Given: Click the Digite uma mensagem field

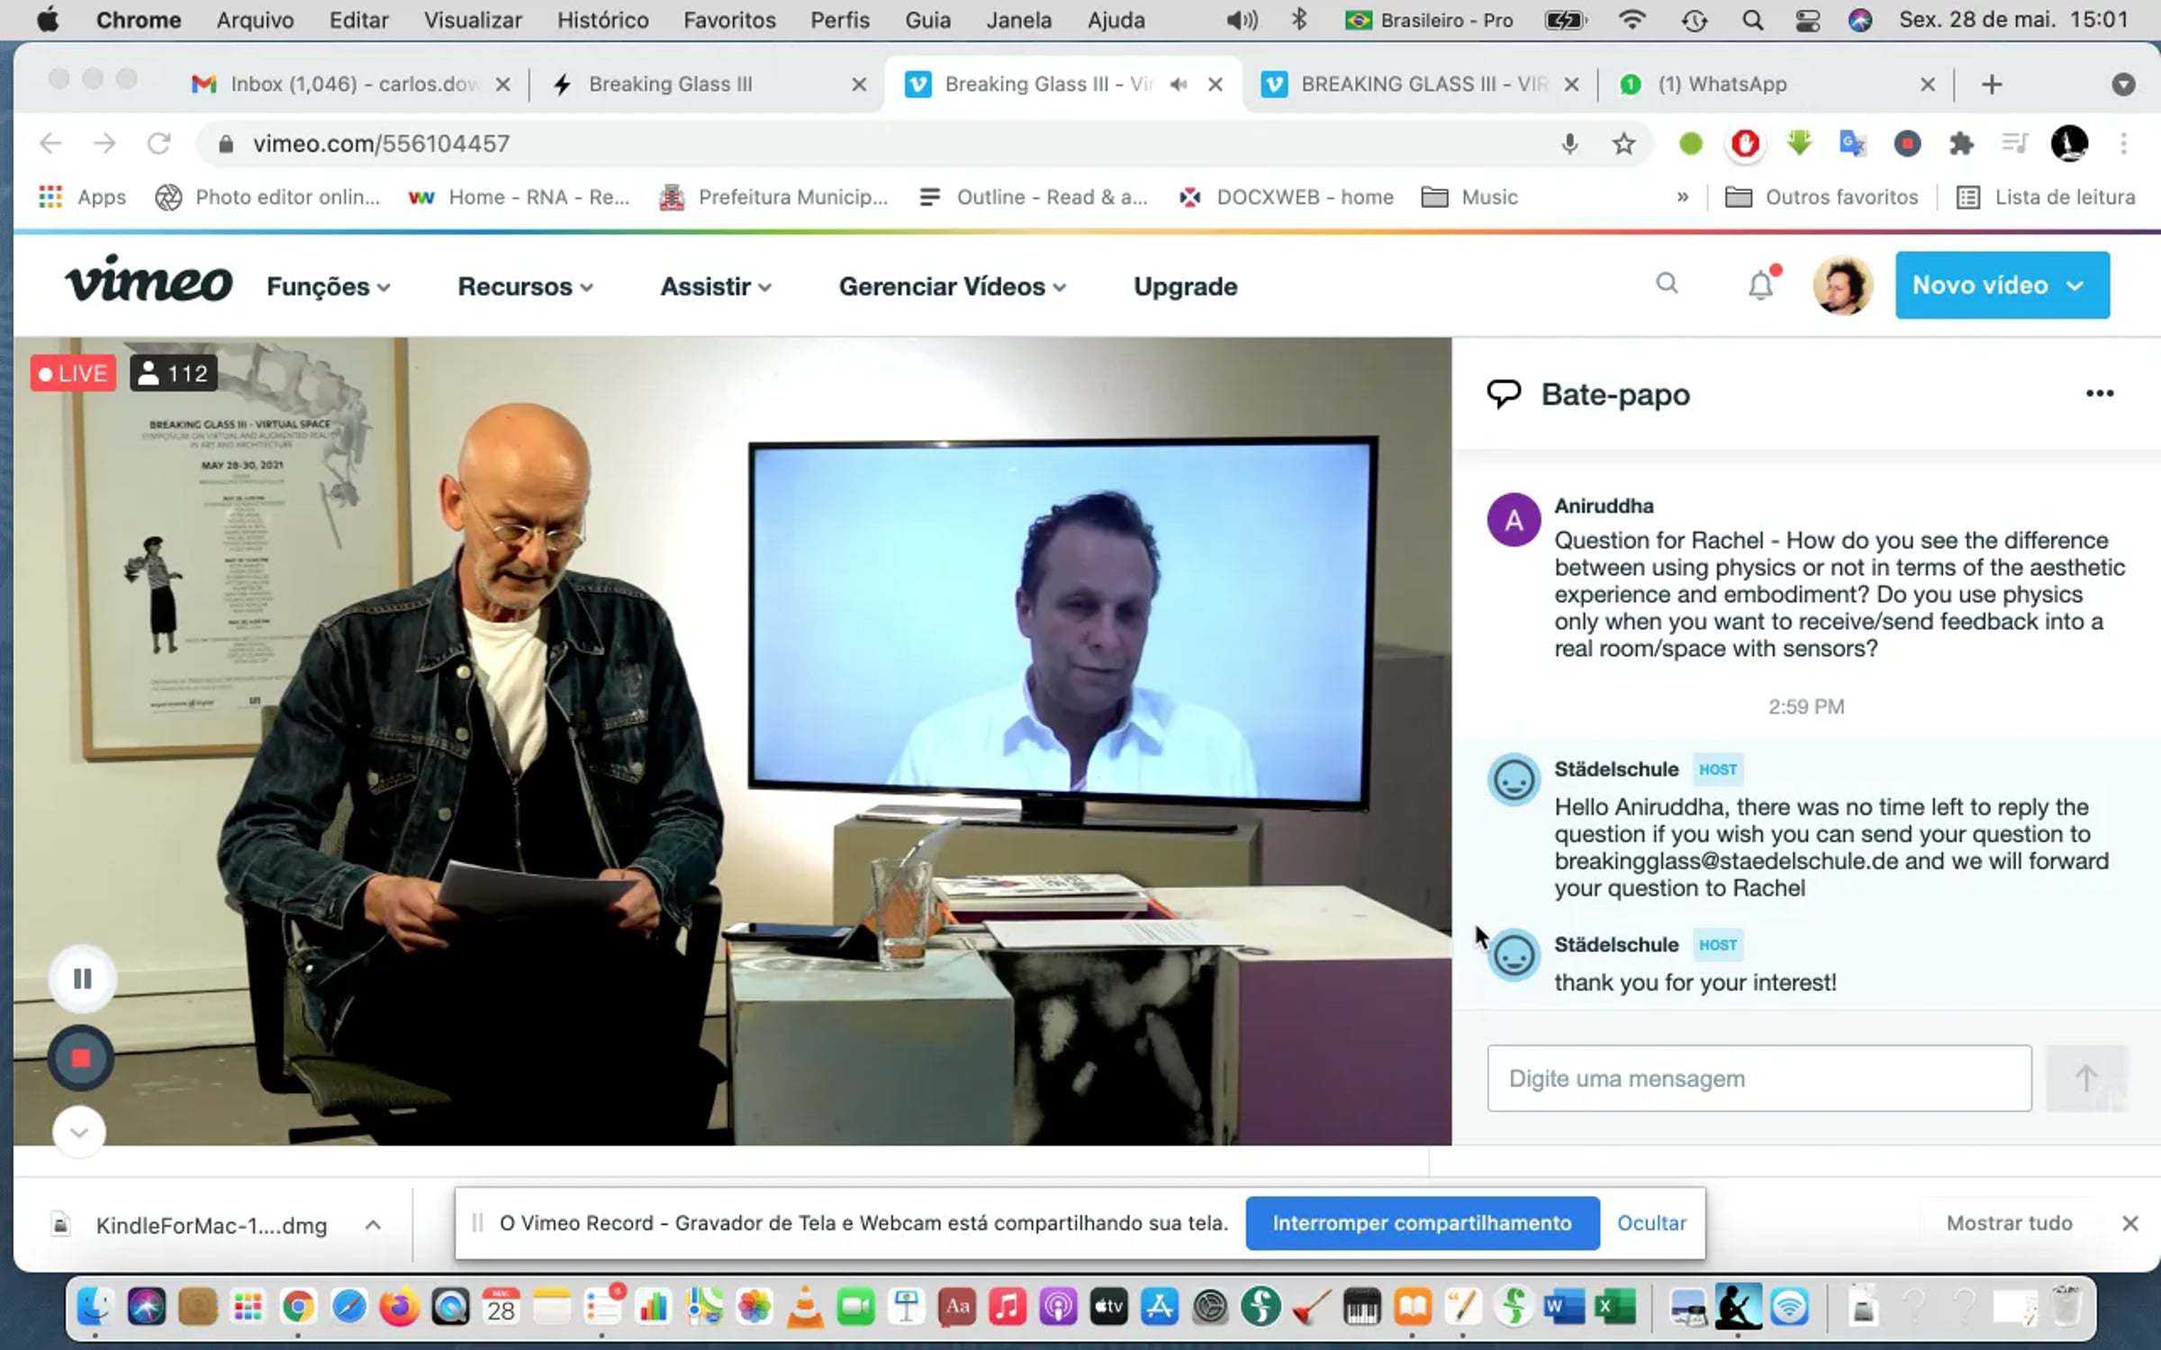Looking at the screenshot, I should (1759, 1077).
